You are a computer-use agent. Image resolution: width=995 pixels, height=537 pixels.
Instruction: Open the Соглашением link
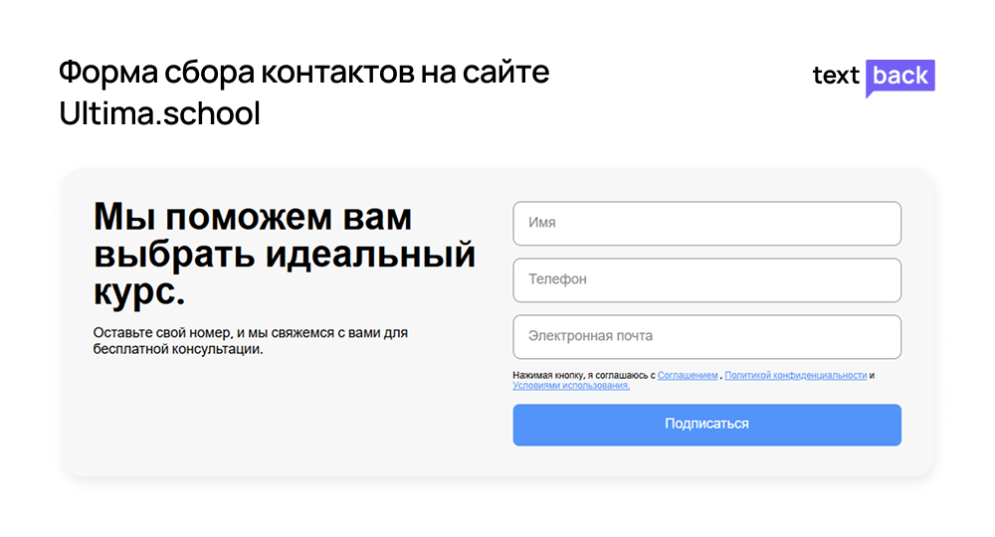(688, 376)
